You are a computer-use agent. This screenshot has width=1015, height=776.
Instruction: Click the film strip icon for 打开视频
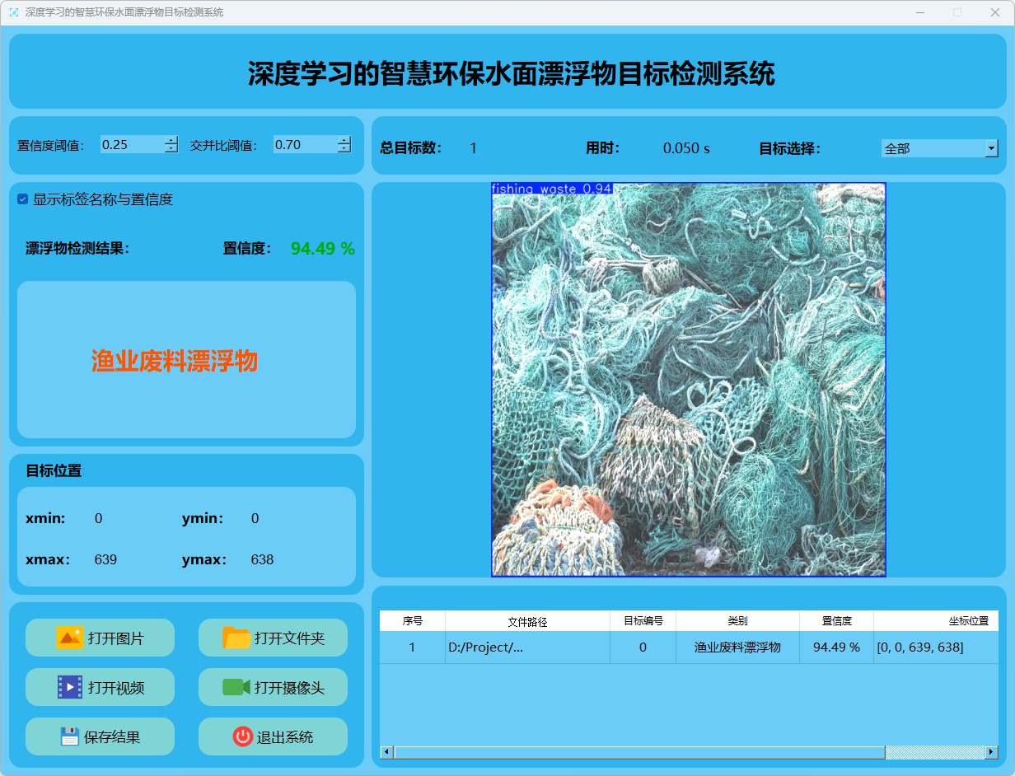(69, 687)
